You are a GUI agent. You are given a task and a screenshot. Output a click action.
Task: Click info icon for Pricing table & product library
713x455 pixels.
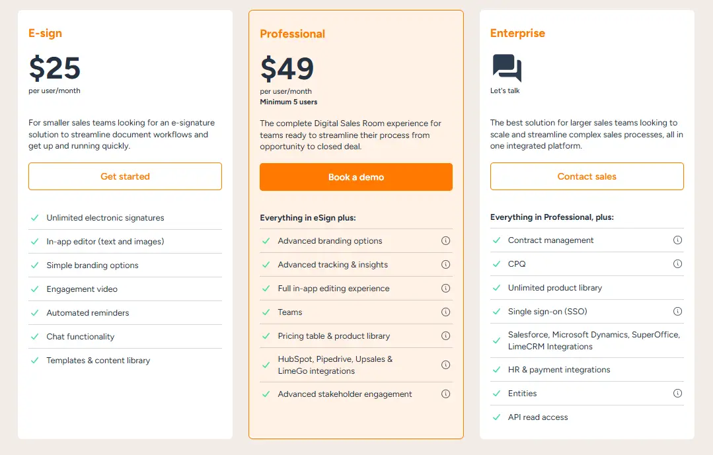(445, 336)
